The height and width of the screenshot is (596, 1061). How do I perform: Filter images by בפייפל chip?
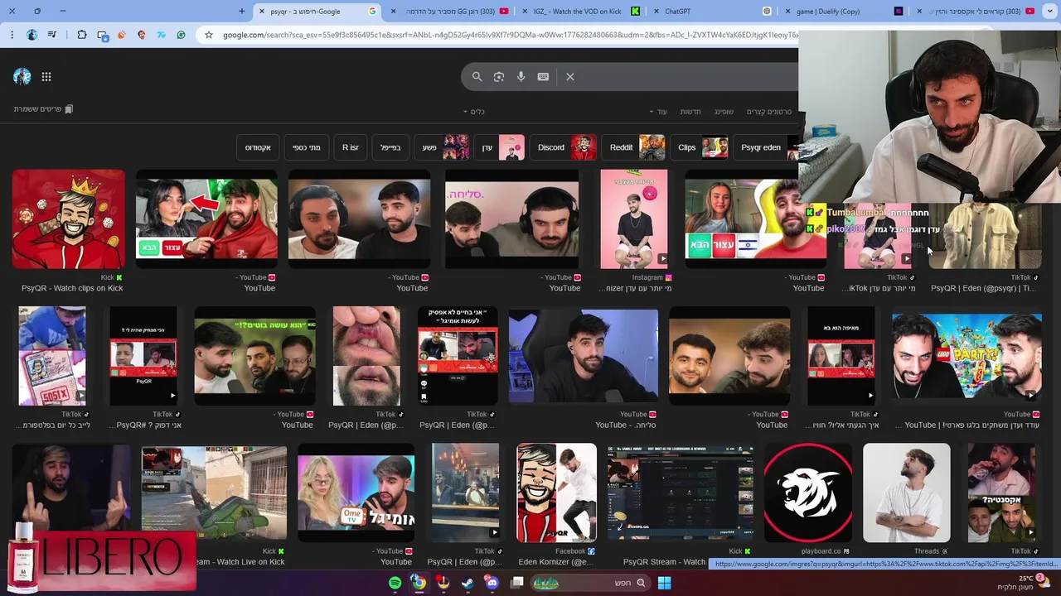click(390, 147)
